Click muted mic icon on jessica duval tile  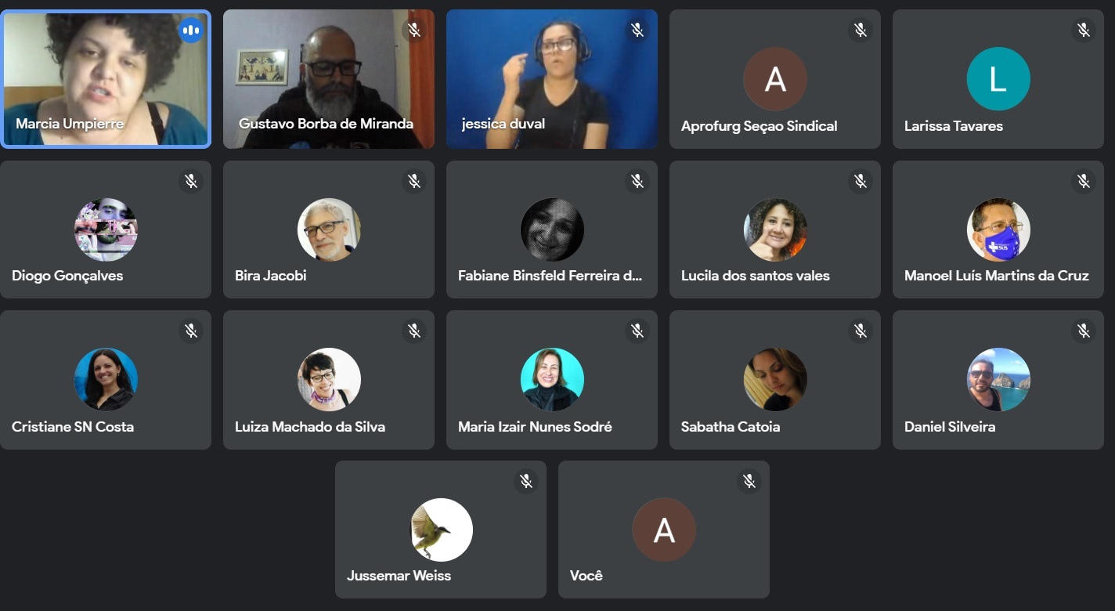point(637,31)
